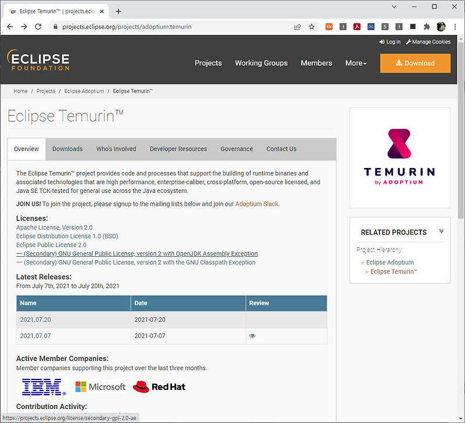The width and height of the screenshot is (465, 423).
Task: Select the IBM member company logo
Action: click(41, 386)
